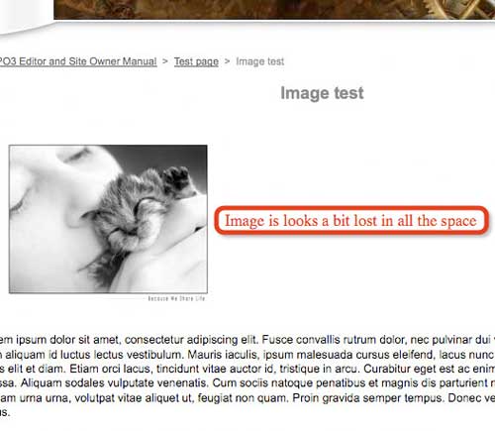Open the kitten photo thumbnail
Screen dimensions: 495x431
108,219
